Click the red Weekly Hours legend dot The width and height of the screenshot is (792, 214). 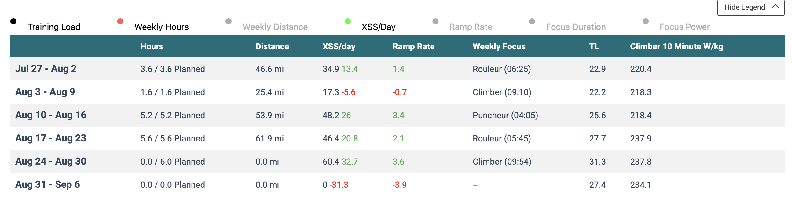click(x=120, y=21)
